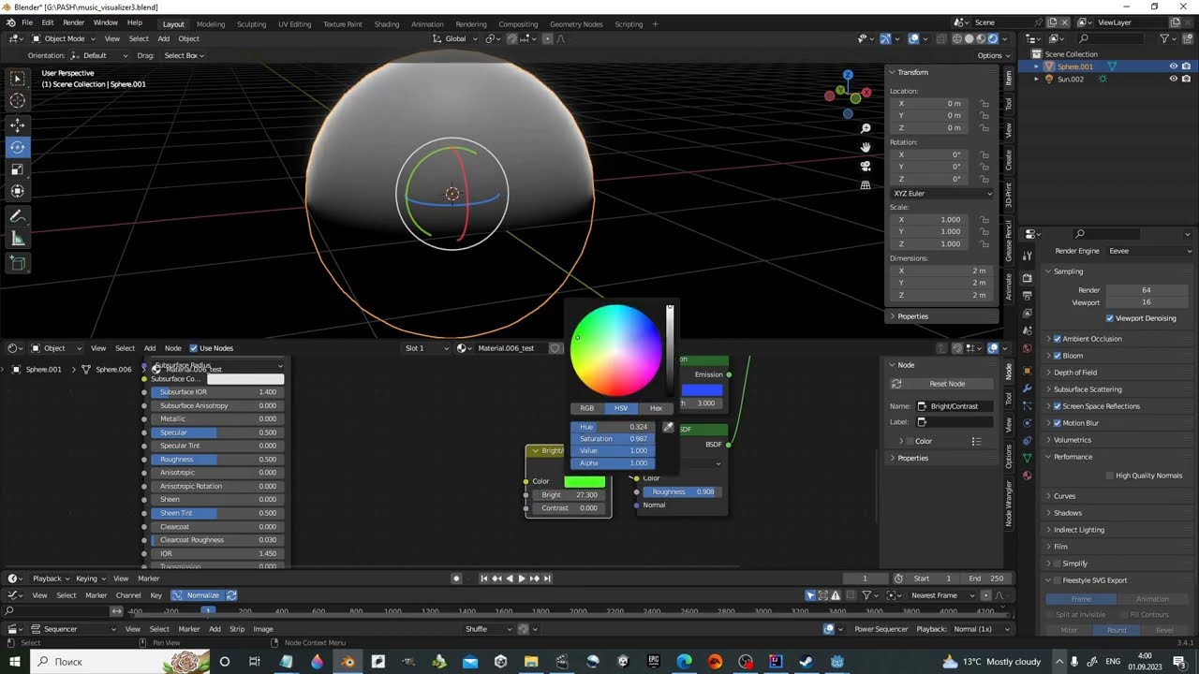The image size is (1199, 674).
Task: Expand the Shadows panel
Action: [1067, 513]
